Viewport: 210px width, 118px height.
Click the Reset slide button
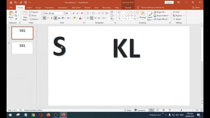[x=33, y=15]
